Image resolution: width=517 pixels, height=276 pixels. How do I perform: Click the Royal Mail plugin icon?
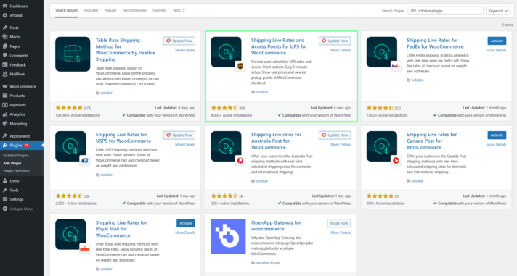click(70, 235)
